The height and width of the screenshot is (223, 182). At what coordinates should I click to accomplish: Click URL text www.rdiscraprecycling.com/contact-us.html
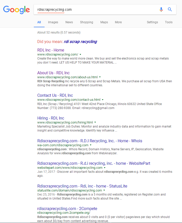point(69,100)
